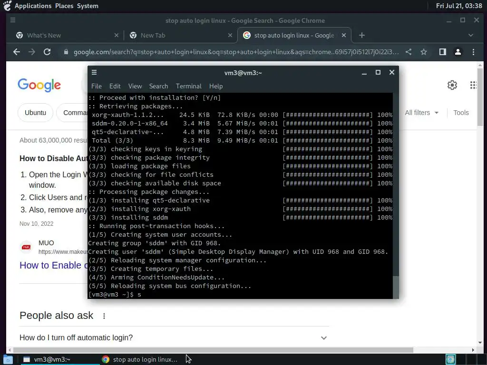Viewport: 487px width, 365px height.
Task: Switch to What's New tab
Action: 67,35
